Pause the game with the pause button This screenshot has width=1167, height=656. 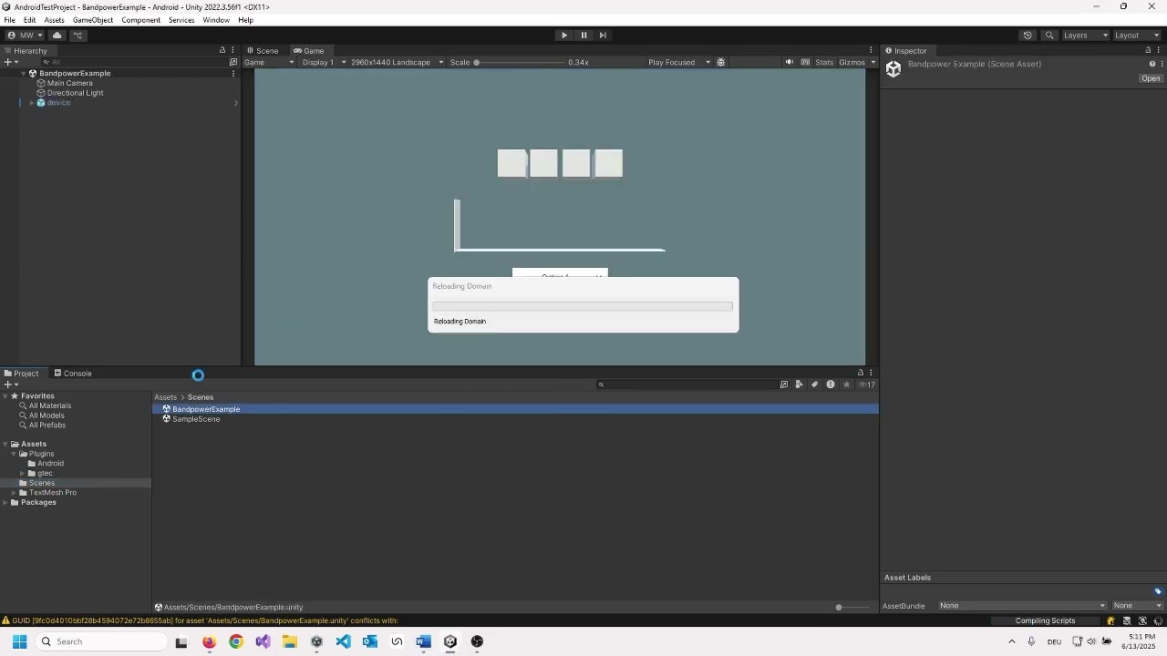tap(583, 36)
